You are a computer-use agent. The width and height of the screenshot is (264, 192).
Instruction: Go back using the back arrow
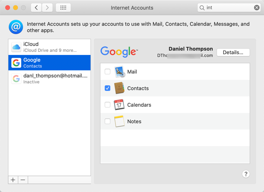[36, 8]
